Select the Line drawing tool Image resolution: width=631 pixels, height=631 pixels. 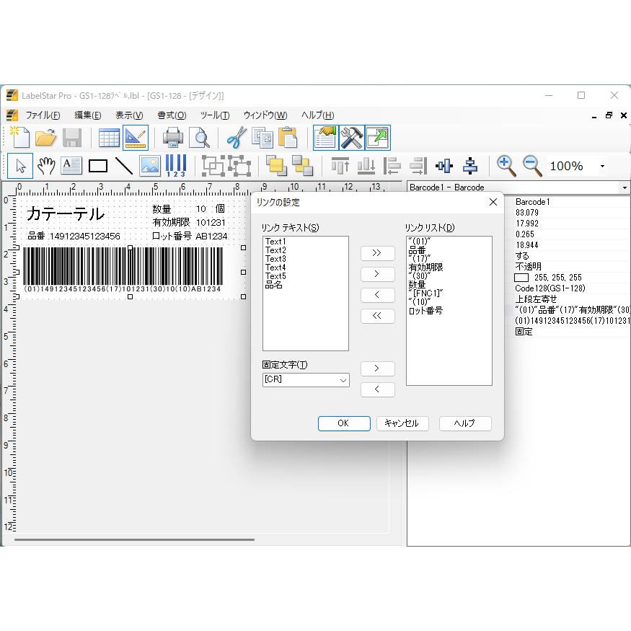tap(123, 166)
